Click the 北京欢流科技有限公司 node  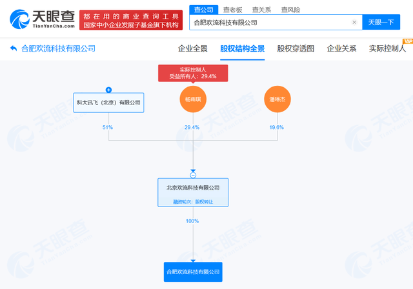[x=193, y=192]
